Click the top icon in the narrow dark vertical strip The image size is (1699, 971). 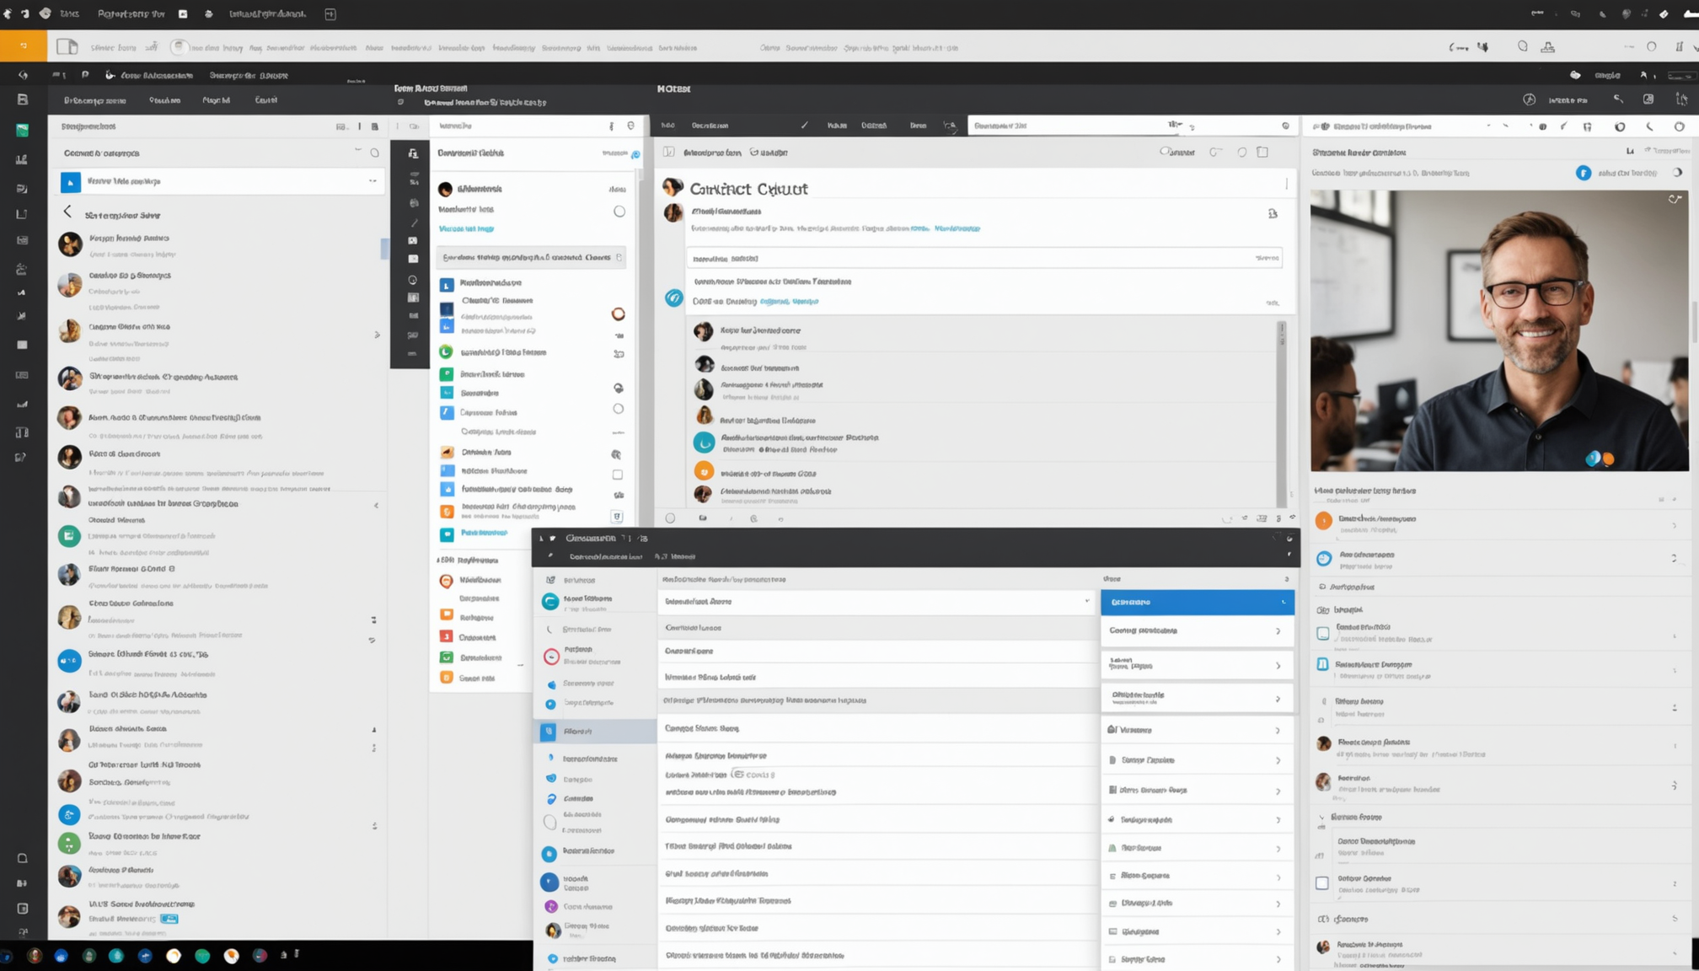coord(413,153)
